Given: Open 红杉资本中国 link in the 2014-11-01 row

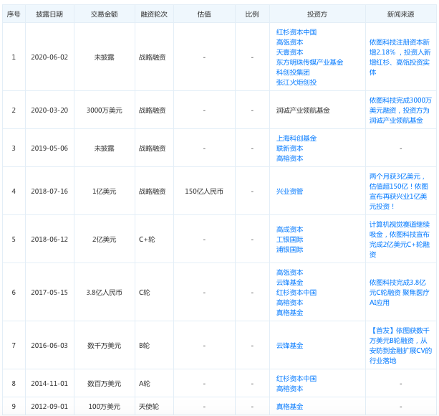Looking at the screenshot, I should 296,379.
